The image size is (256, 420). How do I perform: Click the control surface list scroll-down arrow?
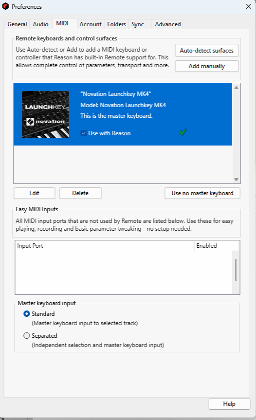coord(236,180)
